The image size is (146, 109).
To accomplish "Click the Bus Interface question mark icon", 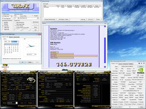I will 144,80.
